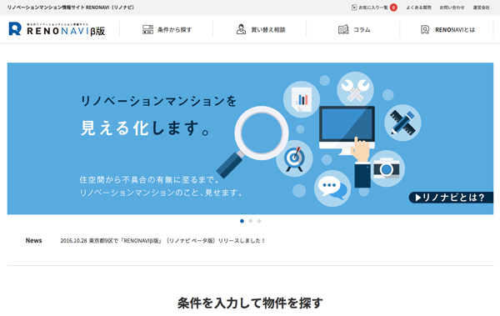Image resolution: width=500 pixels, height=316 pixels.
Task: Open the RENONAVIとは menu item
Action: pos(447,30)
